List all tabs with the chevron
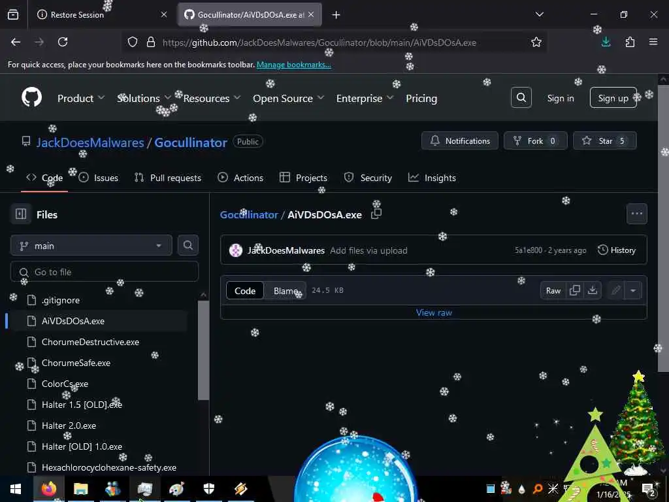The width and height of the screenshot is (669, 502). click(x=539, y=14)
